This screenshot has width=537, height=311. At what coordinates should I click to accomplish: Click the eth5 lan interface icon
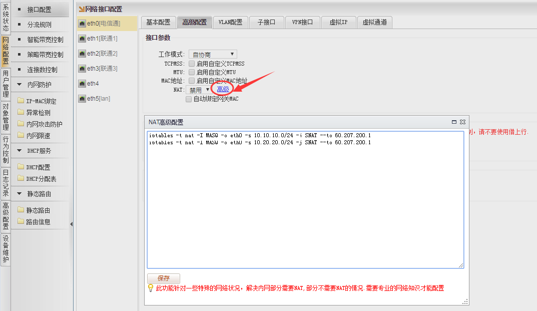(x=82, y=99)
